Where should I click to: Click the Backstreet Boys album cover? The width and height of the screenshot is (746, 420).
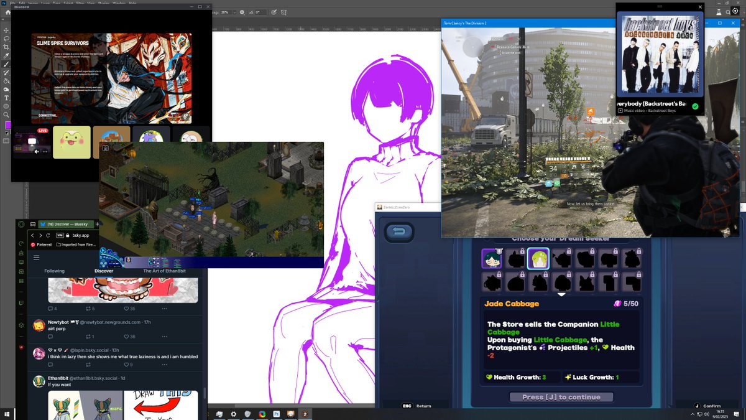coord(660,54)
